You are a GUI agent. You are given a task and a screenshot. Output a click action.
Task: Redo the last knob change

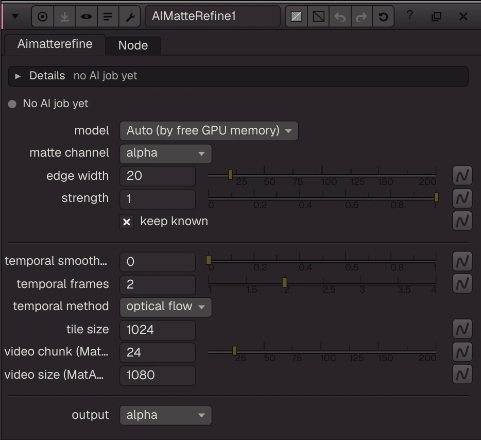coord(362,16)
